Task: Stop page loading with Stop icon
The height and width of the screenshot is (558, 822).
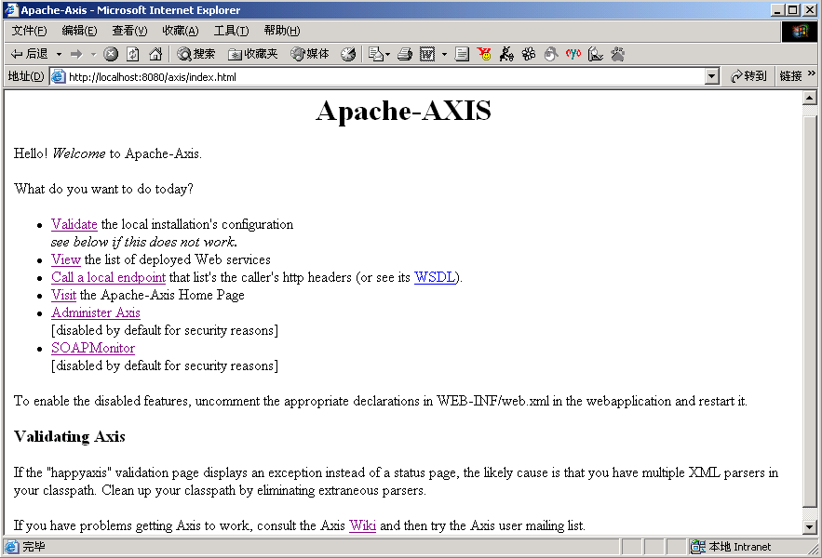Action: [x=111, y=54]
